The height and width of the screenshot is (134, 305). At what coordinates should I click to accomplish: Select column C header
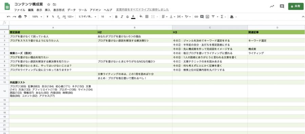coord(210,28)
